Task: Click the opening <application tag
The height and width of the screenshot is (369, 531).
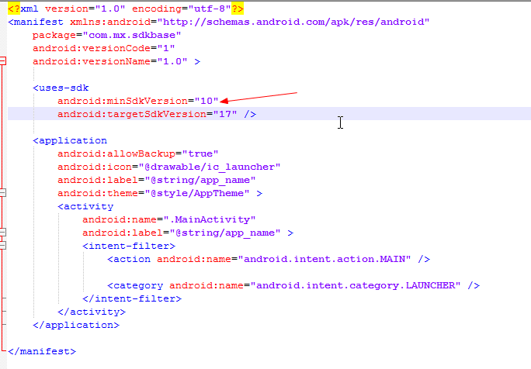Action: (70, 140)
